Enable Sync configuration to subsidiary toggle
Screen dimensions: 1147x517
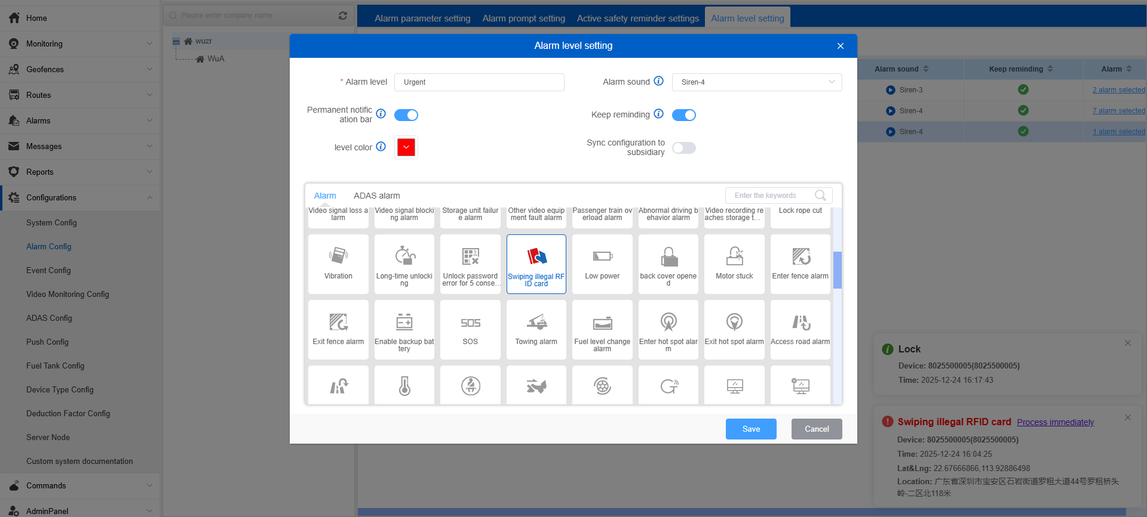684,148
